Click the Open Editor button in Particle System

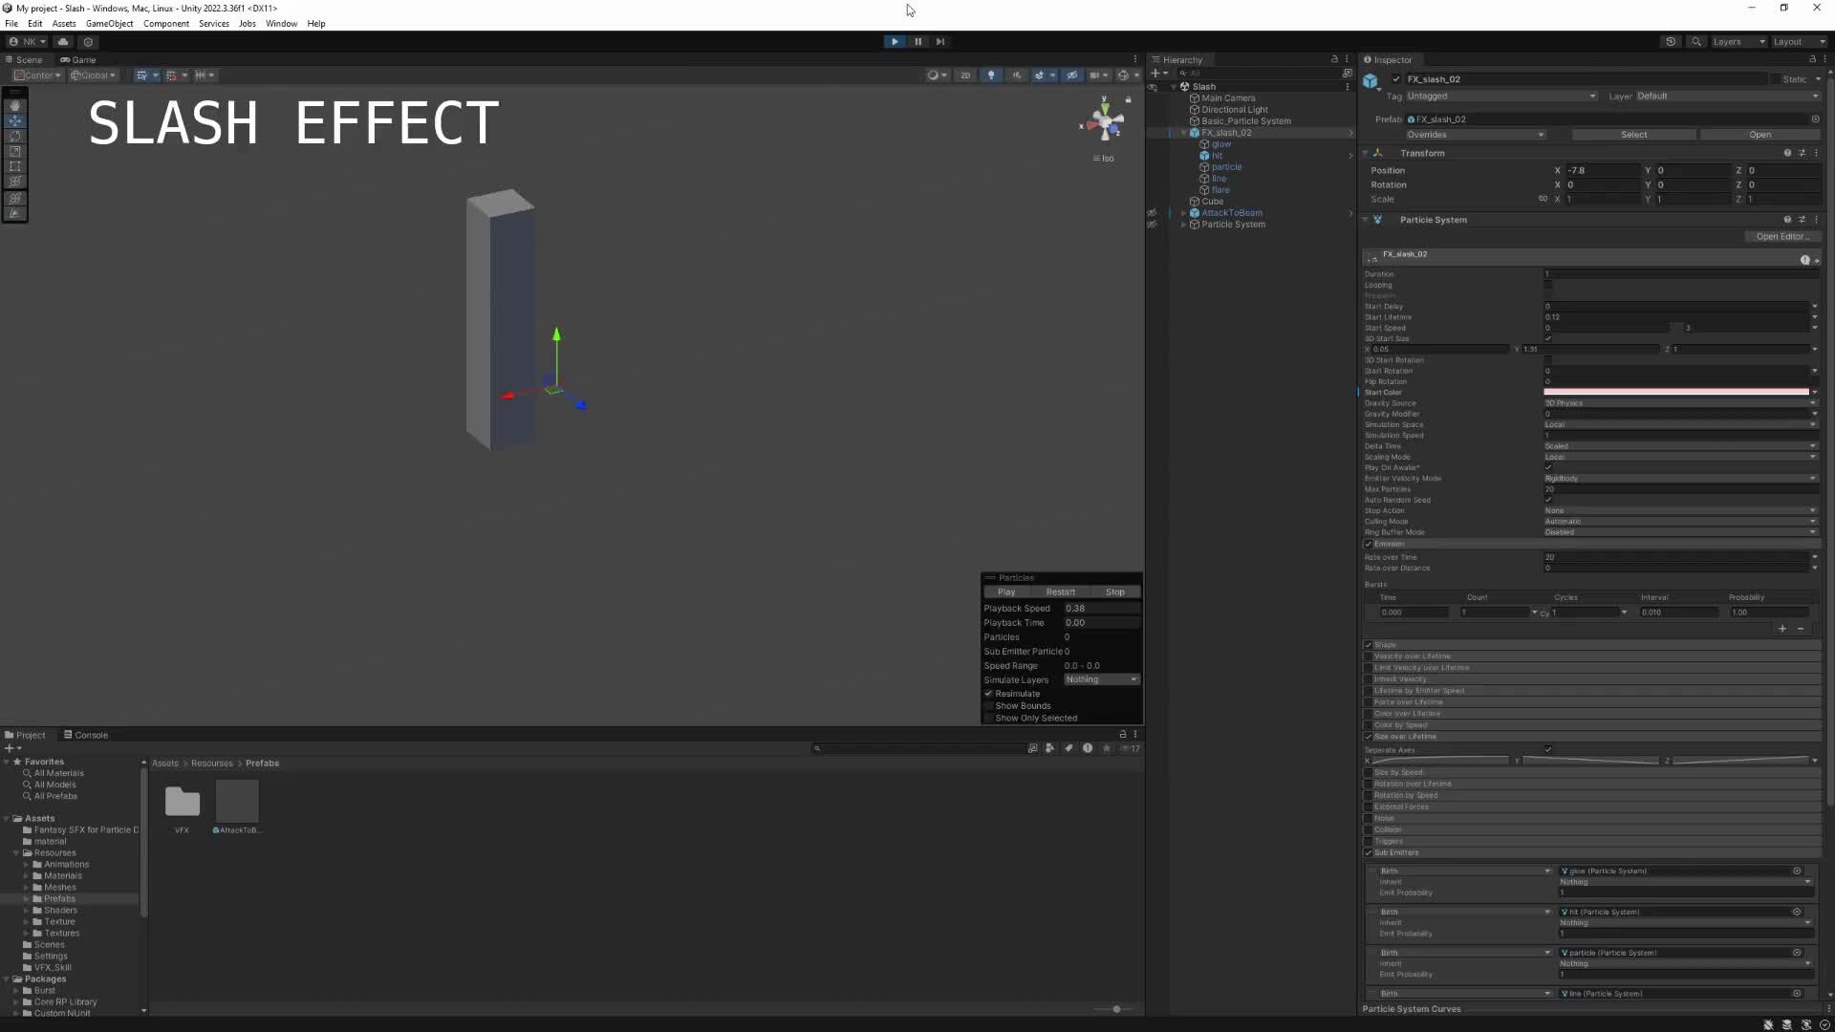(1783, 236)
